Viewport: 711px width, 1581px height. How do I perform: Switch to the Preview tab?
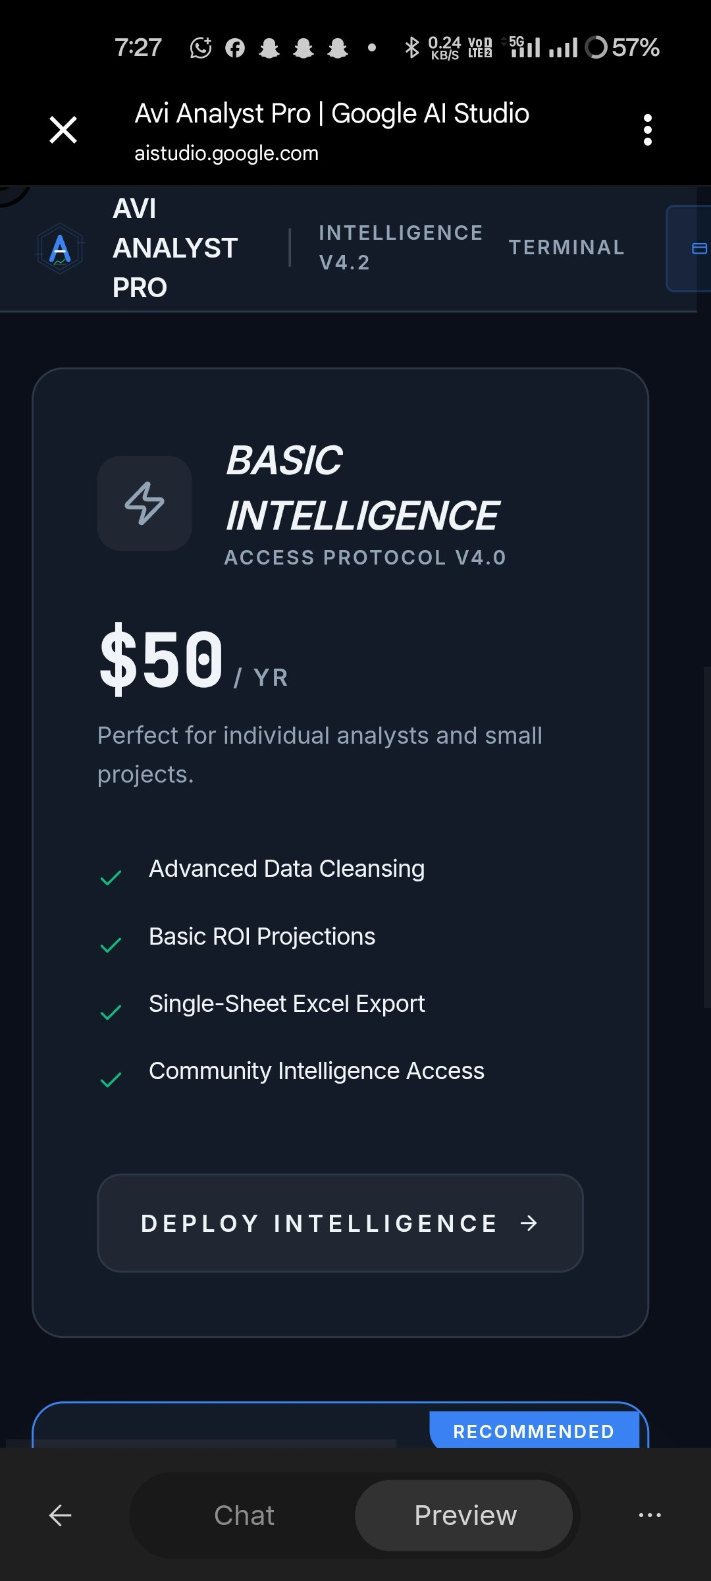click(465, 1515)
